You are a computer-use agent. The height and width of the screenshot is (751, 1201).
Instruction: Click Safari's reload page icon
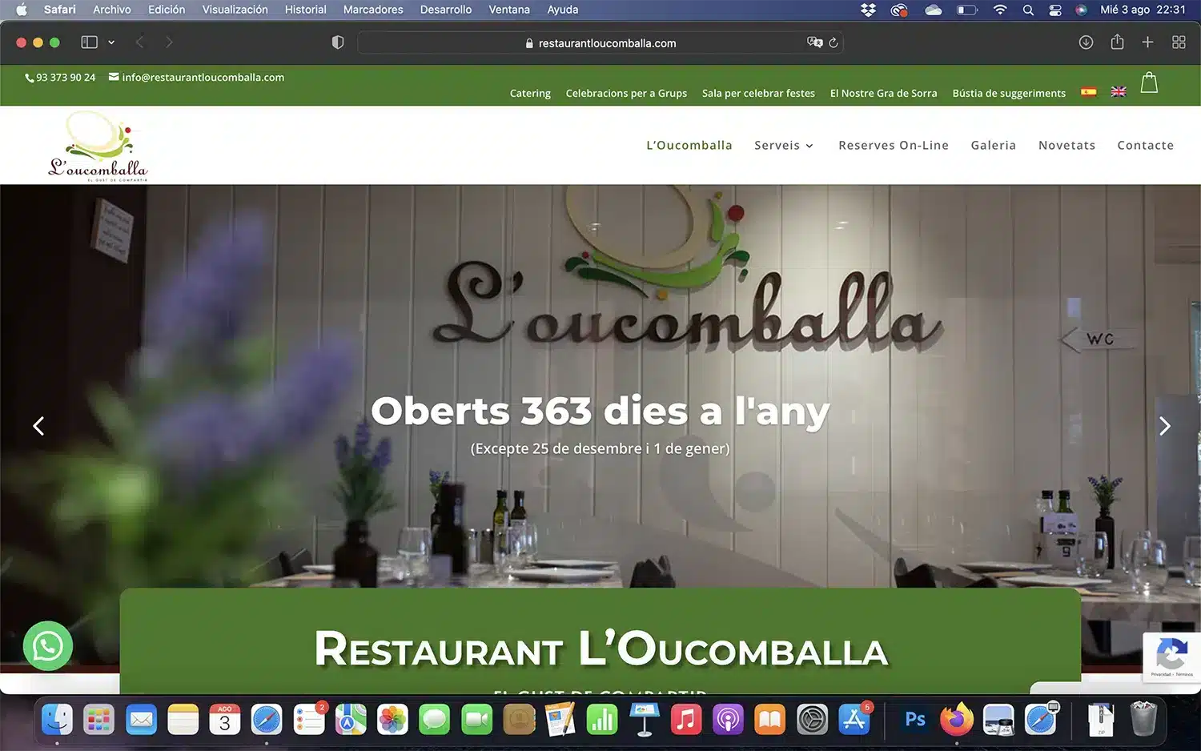(833, 42)
